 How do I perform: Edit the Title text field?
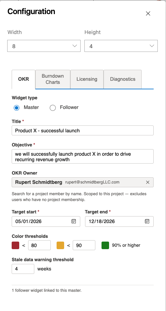(x=83, y=131)
